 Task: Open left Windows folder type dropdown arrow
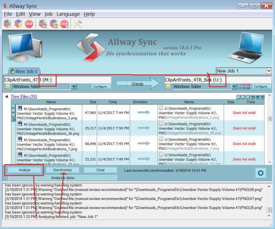(x=74, y=86)
